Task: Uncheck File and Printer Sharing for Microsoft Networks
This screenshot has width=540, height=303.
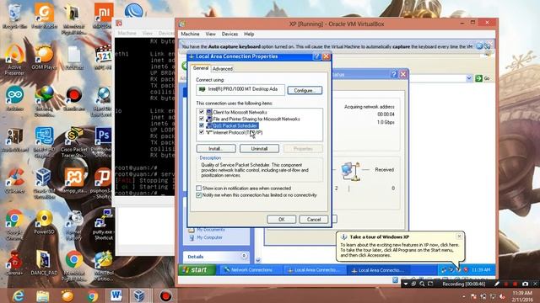Action: tap(202, 119)
